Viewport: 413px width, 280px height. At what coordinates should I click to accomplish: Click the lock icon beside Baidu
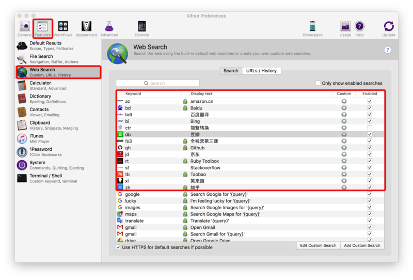tap(185, 108)
